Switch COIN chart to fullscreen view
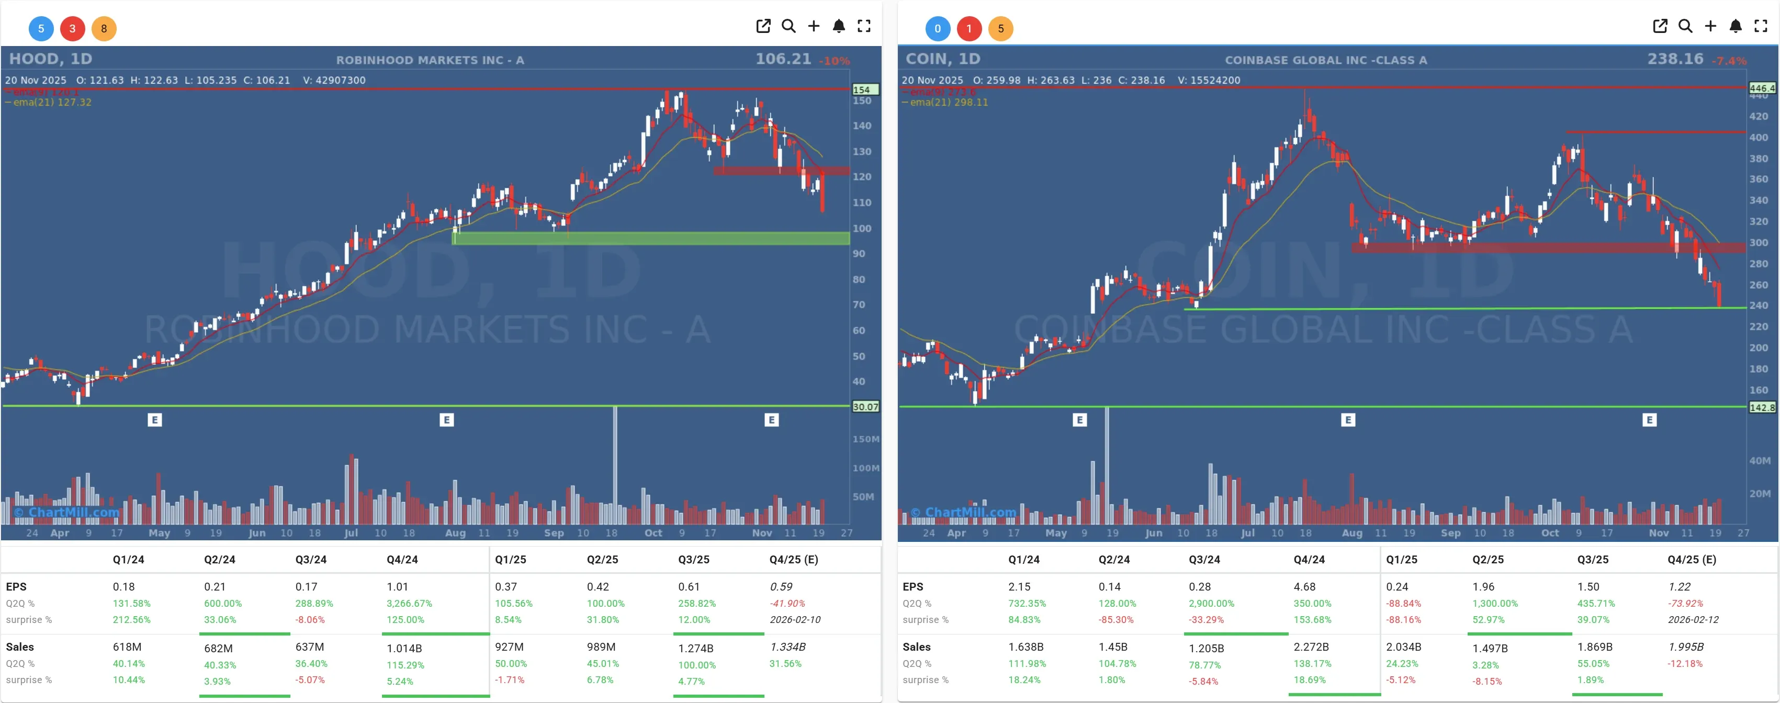 (1760, 26)
